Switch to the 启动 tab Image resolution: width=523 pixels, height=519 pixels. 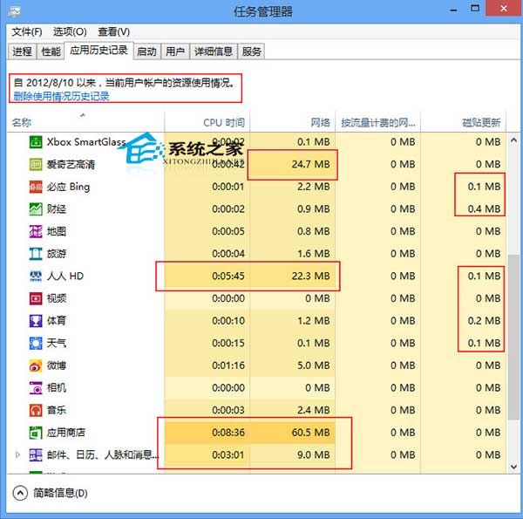point(146,51)
